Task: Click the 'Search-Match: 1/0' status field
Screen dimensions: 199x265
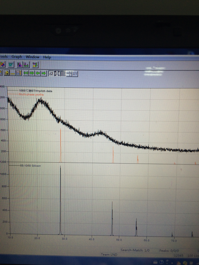Action: tap(135, 250)
